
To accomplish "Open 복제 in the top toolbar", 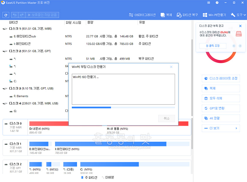I will (x=166, y=15).
